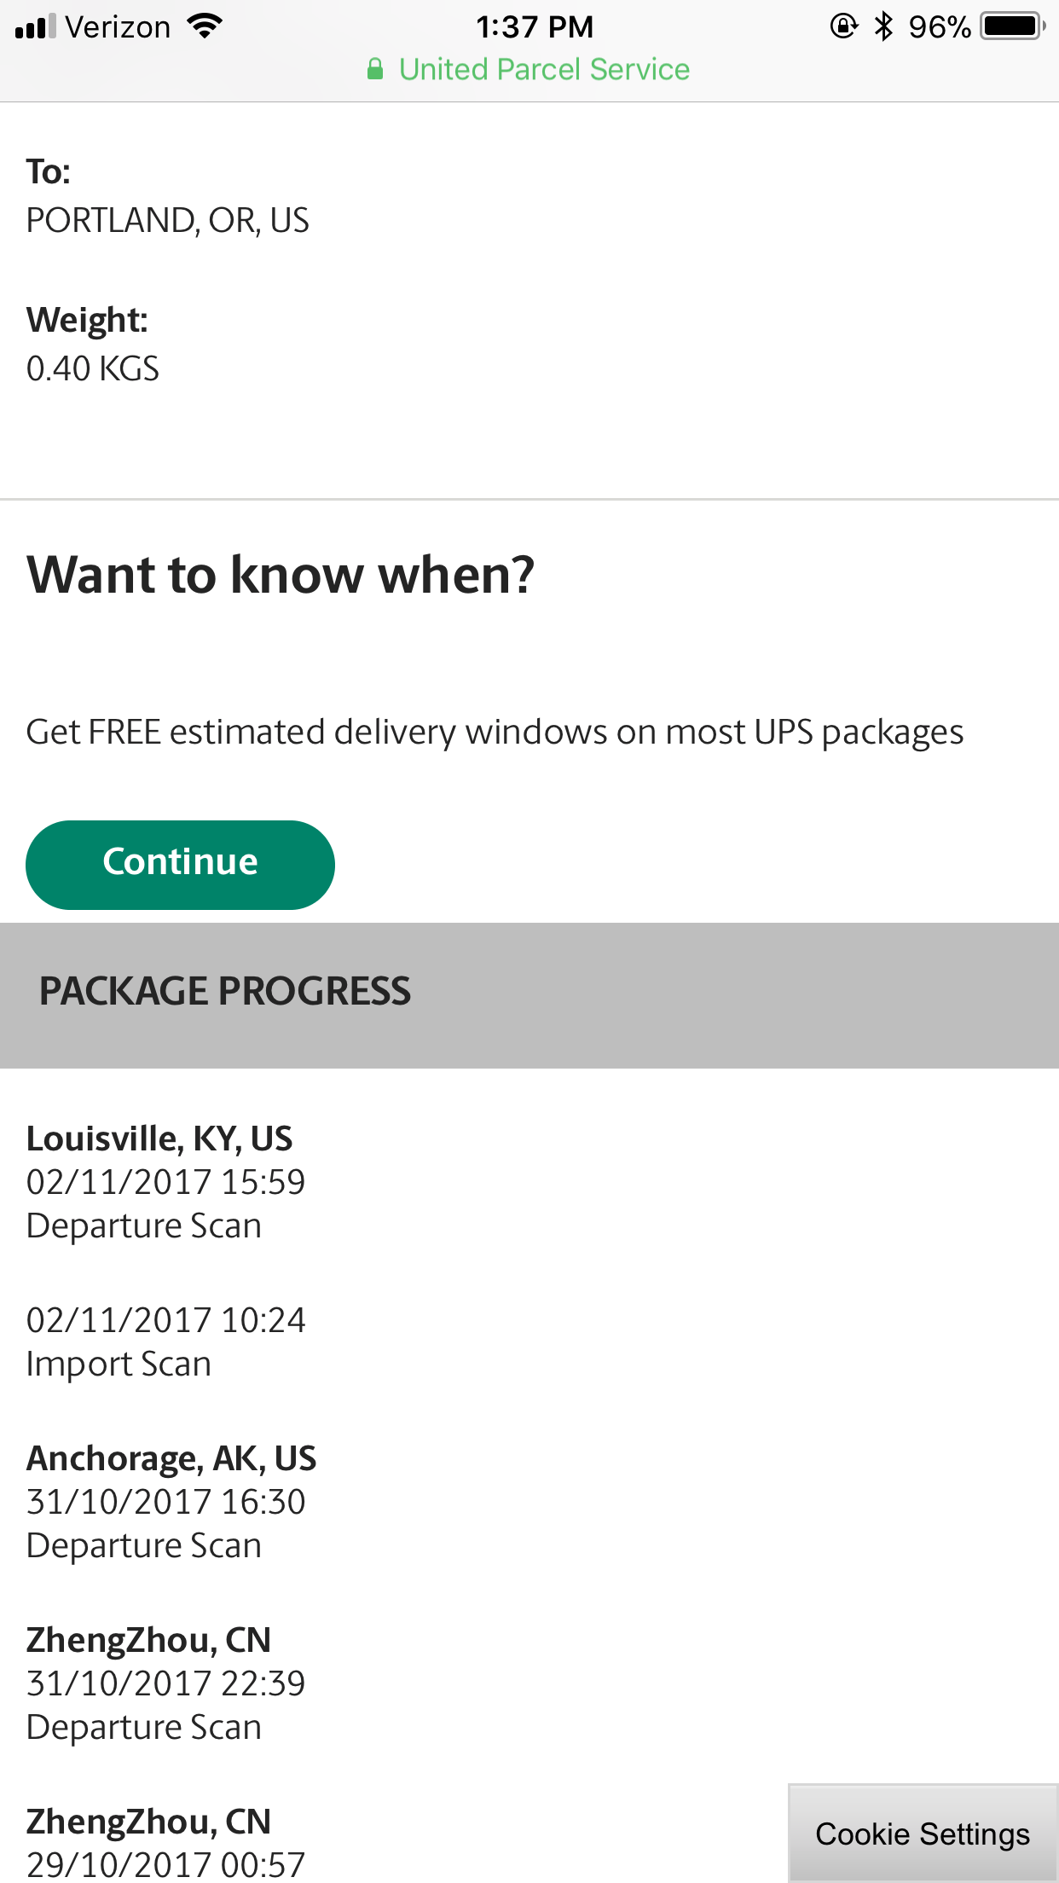Tap the 'Want to know when?' heading

(281, 574)
